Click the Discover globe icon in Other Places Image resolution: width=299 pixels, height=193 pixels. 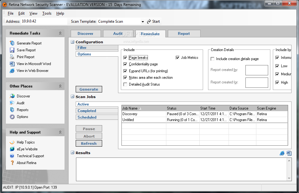12,96
